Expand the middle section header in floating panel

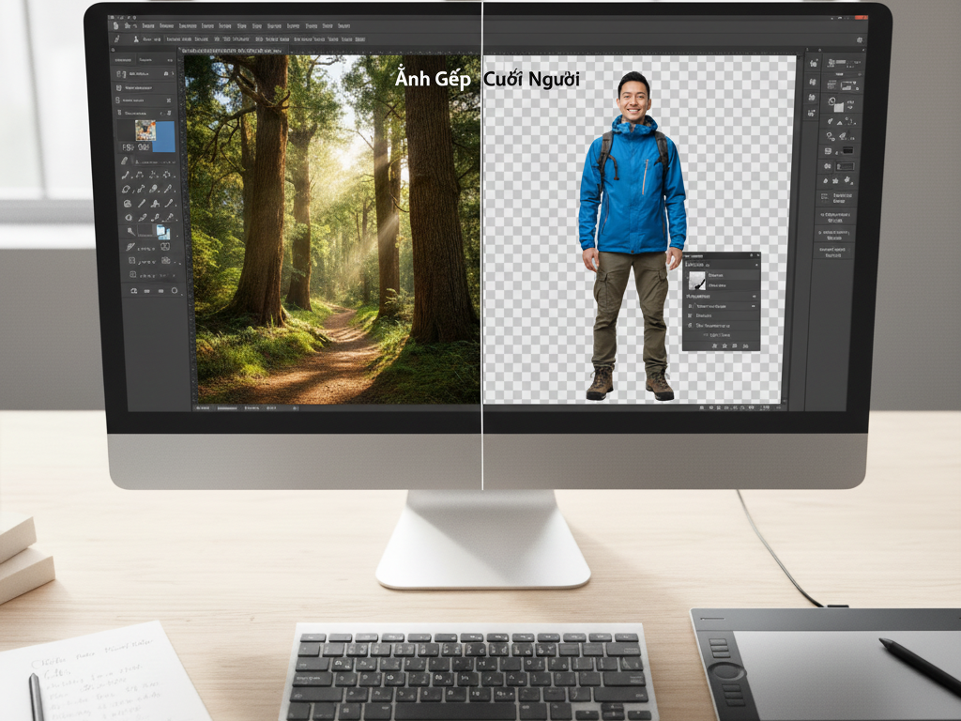[753, 296]
